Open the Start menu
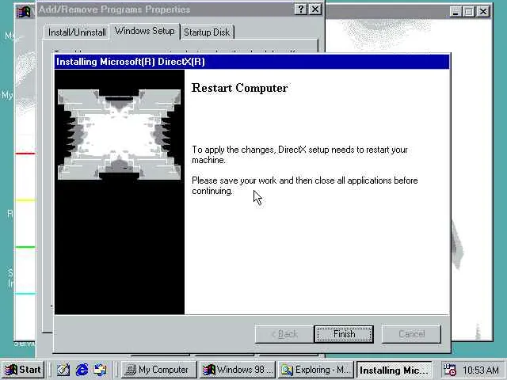507x380 pixels. [x=23, y=370]
